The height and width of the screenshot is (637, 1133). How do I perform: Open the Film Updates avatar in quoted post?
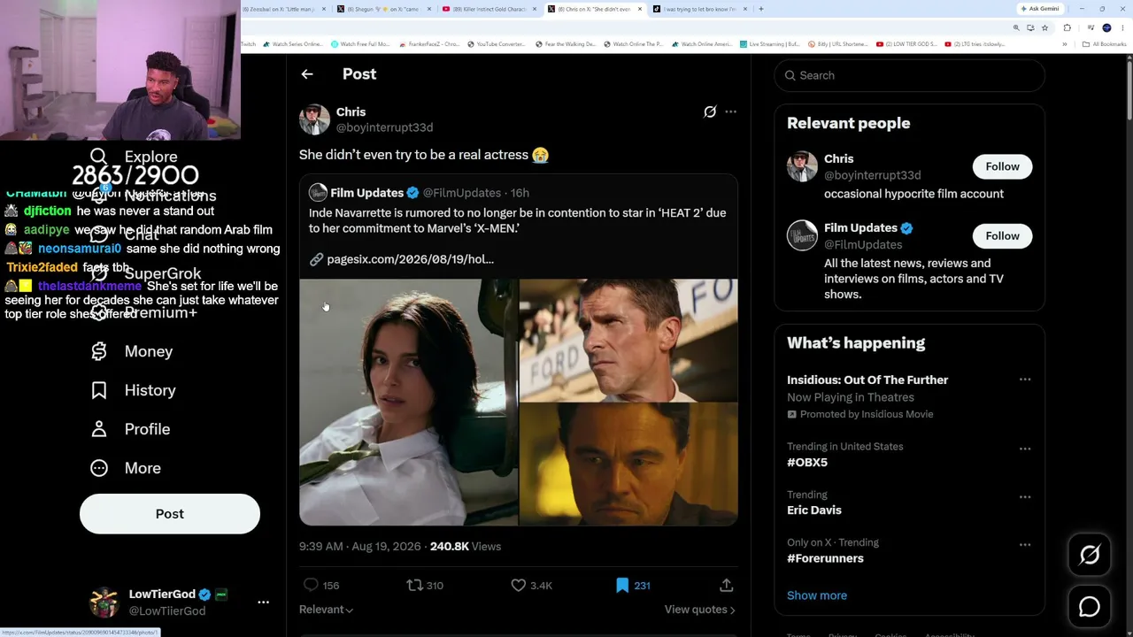click(x=318, y=193)
